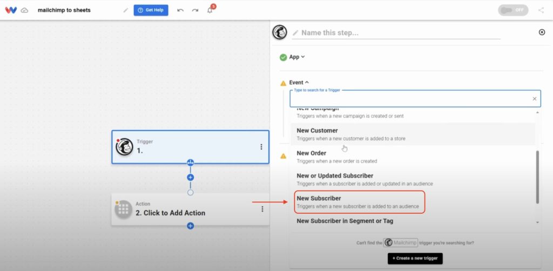Click the green check icon beside App
The height and width of the screenshot is (271, 553).
click(283, 57)
